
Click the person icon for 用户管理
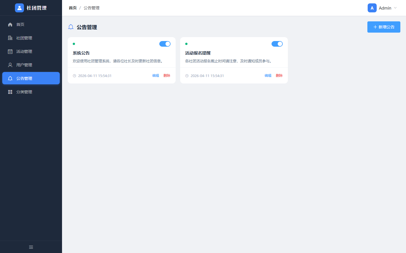point(10,65)
